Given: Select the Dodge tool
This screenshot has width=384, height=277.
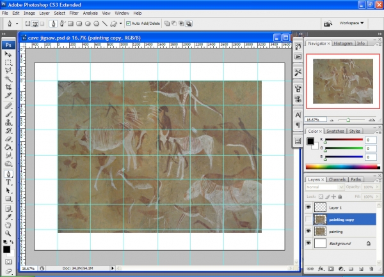Looking at the screenshot, I should click(x=8, y=163).
